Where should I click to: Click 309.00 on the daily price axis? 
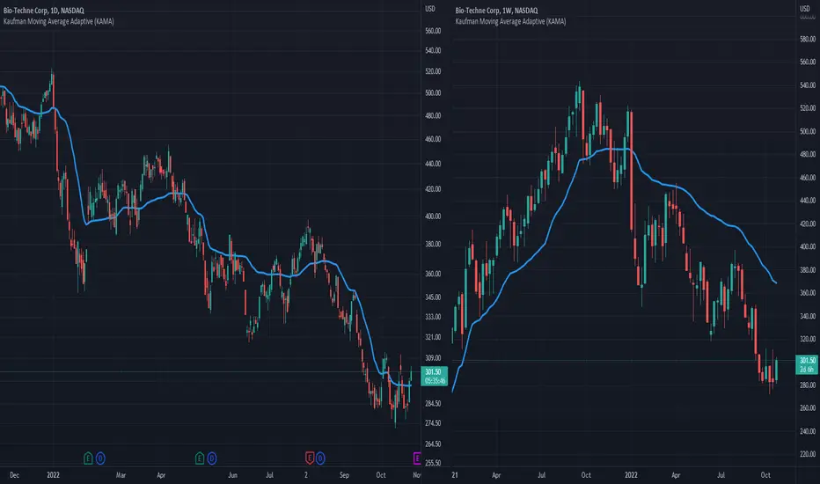tap(433, 358)
